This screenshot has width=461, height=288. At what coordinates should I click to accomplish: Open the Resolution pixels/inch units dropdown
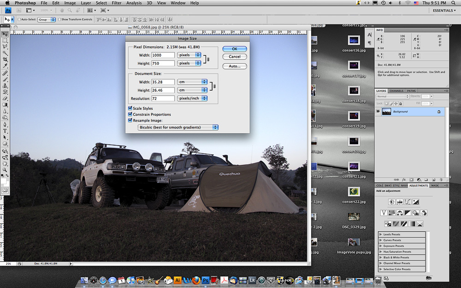point(192,99)
